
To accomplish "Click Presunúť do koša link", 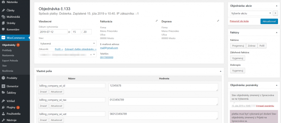I will pyautogui.click(x=239, y=21).
